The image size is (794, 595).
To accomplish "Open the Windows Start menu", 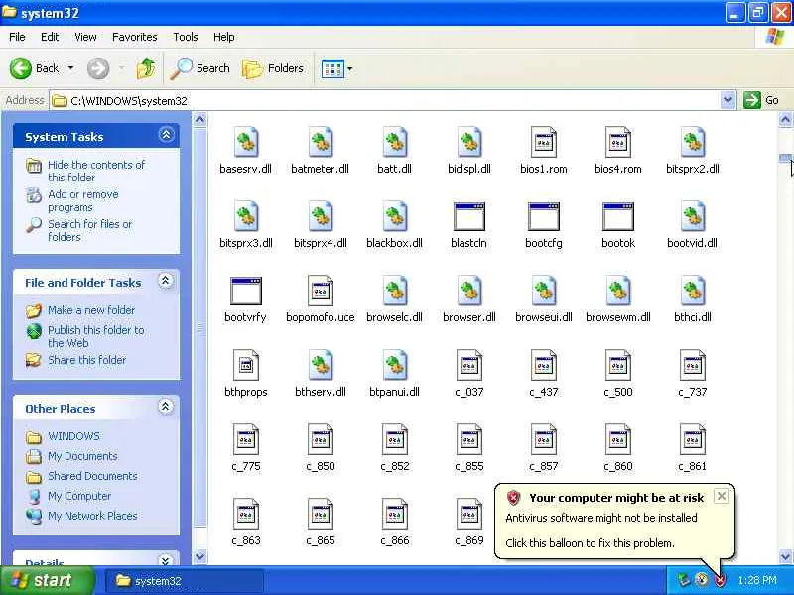I will 47,580.
